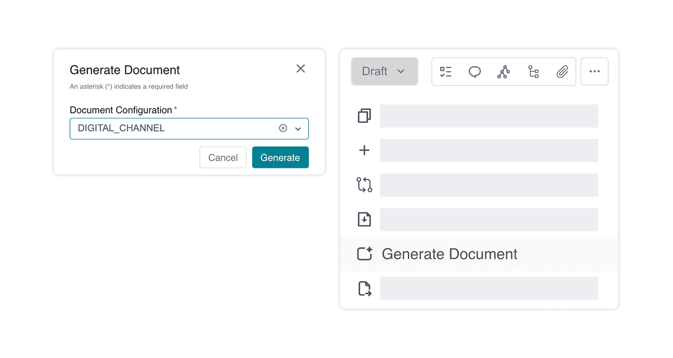Click the Generate Document dialog title
The width and height of the screenshot is (673, 358).
point(125,70)
